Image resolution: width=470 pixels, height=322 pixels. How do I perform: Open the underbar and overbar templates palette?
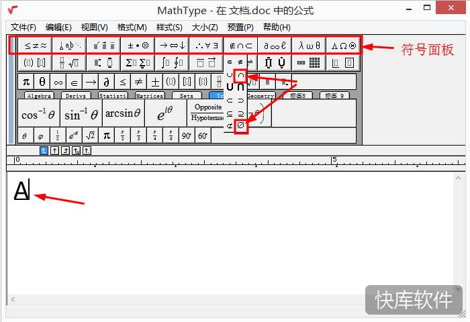point(207,63)
